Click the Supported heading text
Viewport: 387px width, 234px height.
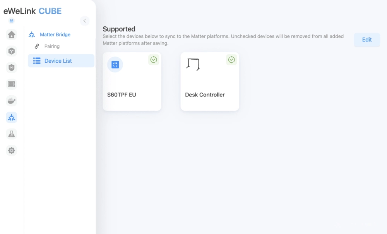coord(119,29)
